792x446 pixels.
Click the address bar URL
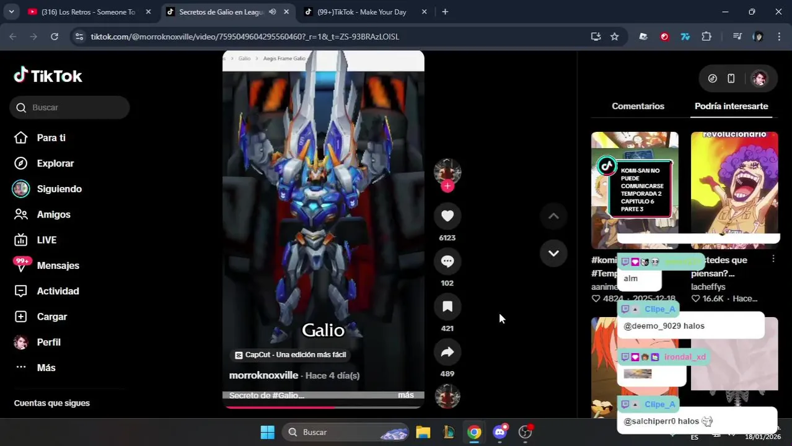(x=245, y=37)
